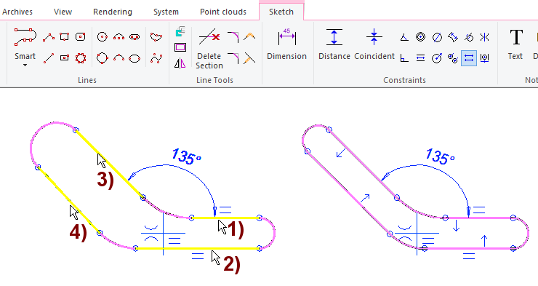Image resolution: width=538 pixels, height=286 pixels.
Task: Switch to the Rendering tab
Action: (x=113, y=12)
